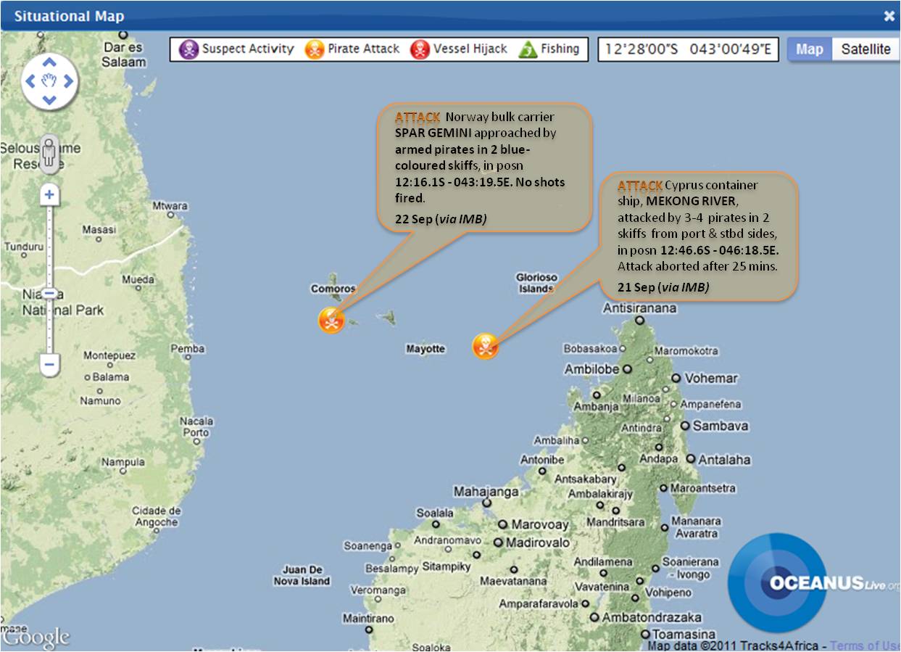This screenshot has height=652, width=901.
Task: Click the Suspect Activity legend label
Action: click(248, 49)
